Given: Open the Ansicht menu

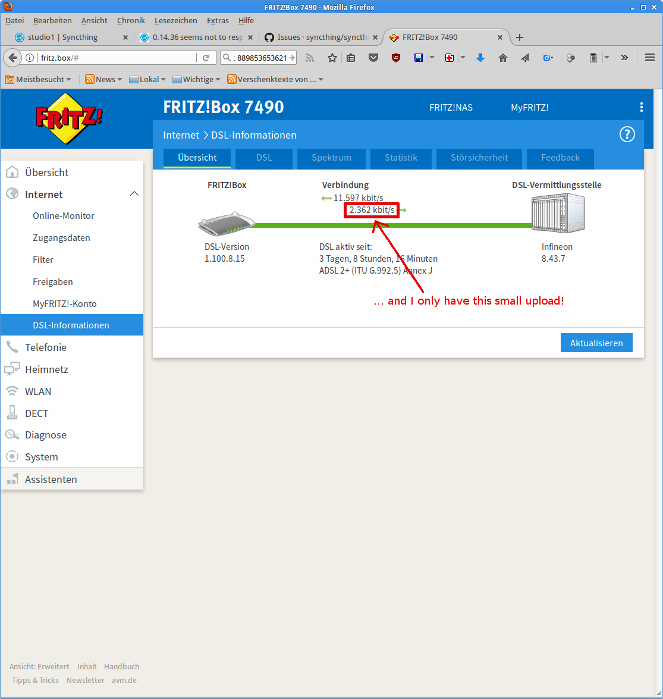Looking at the screenshot, I should point(94,20).
